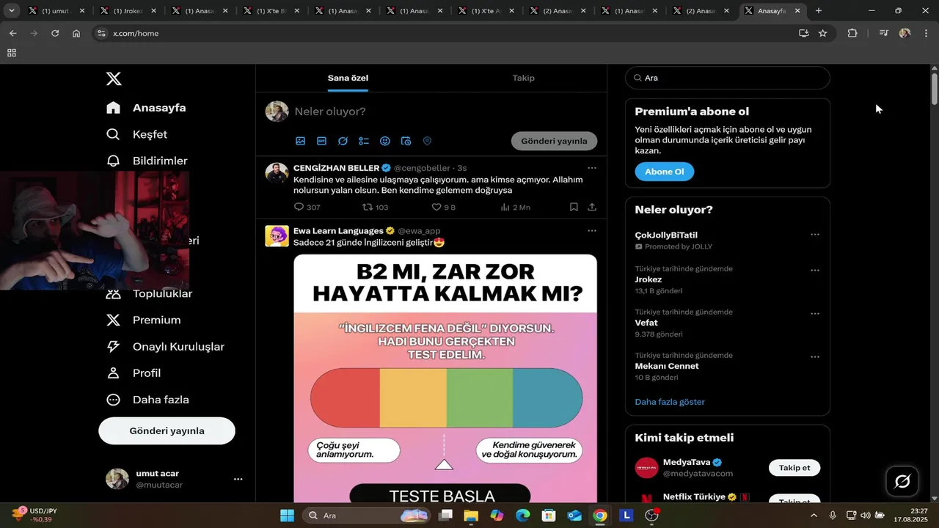The height and width of the screenshot is (528, 939).
Task: Add media image to post composer
Action: tap(300, 141)
